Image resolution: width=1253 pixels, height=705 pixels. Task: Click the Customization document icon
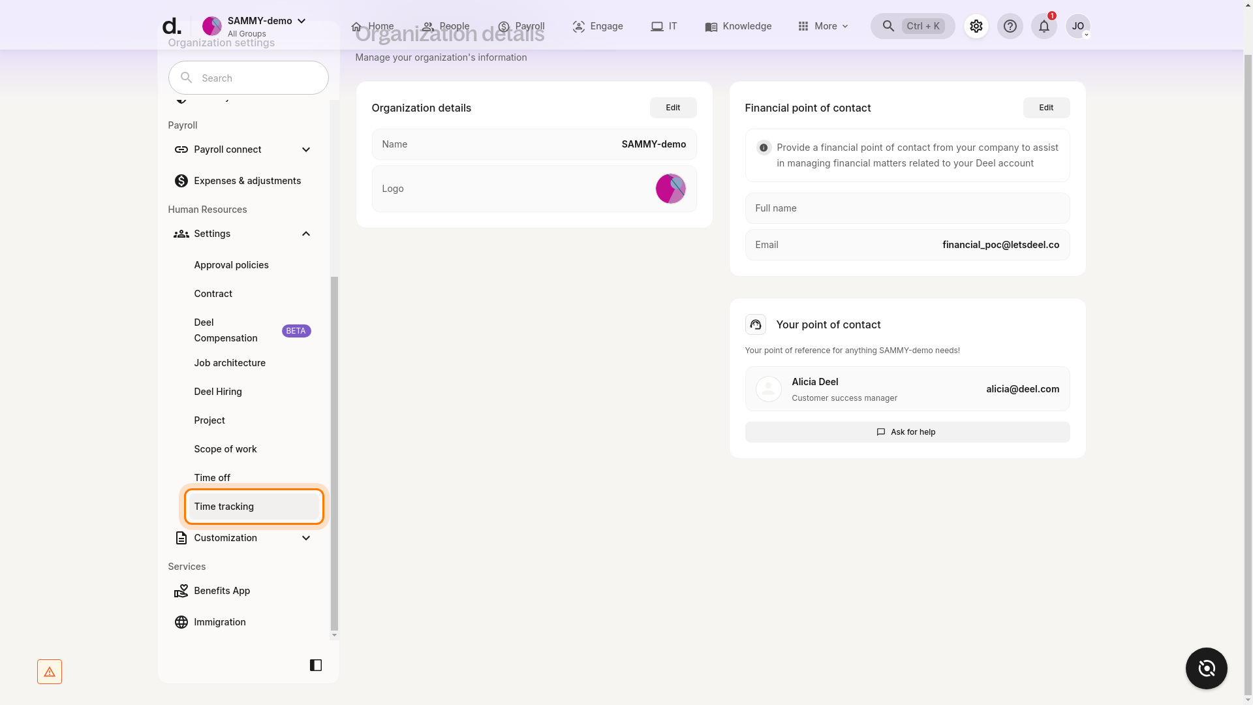click(181, 538)
